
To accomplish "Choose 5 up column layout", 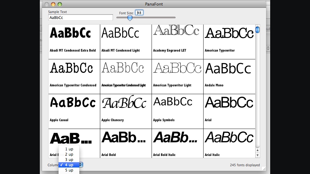I will (x=69, y=170).
